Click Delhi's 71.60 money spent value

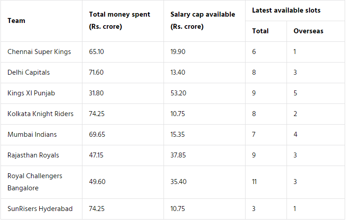[x=96, y=72]
